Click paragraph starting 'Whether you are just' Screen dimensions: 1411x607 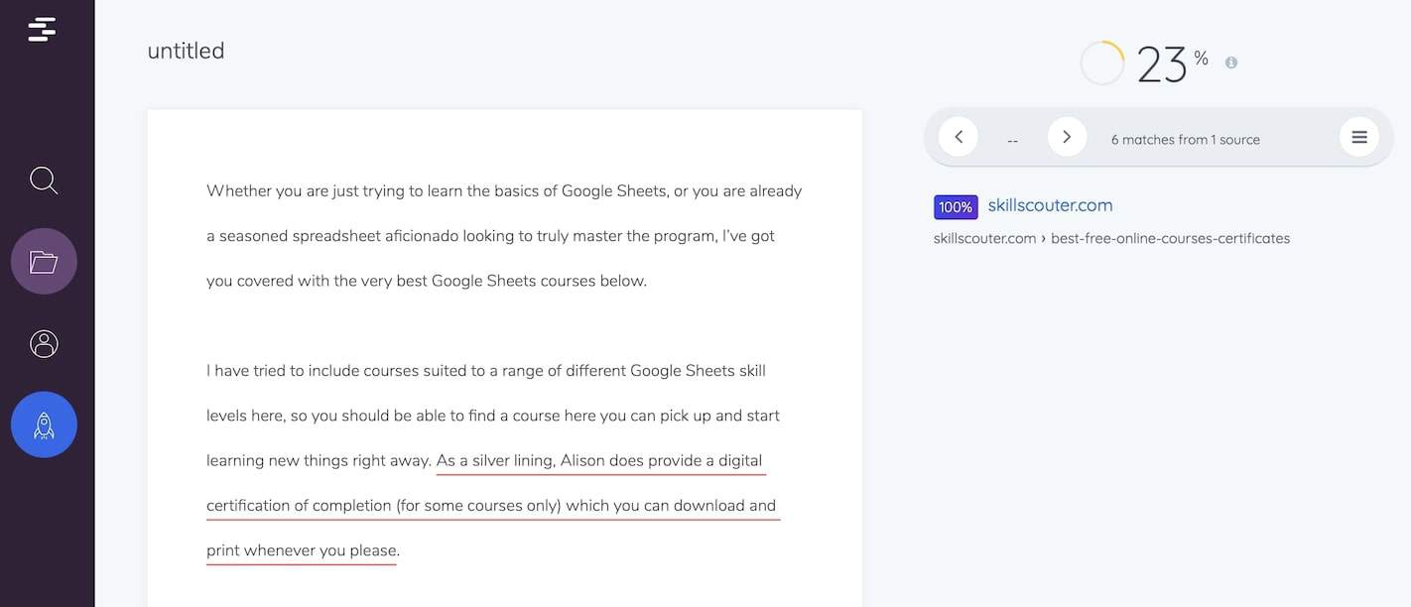[504, 236]
